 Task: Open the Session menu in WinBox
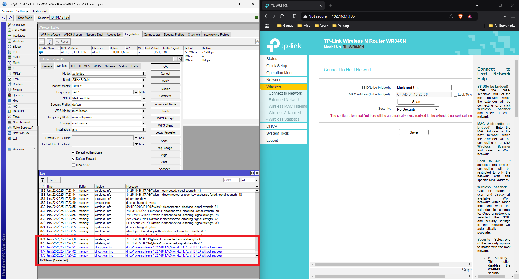(7, 11)
